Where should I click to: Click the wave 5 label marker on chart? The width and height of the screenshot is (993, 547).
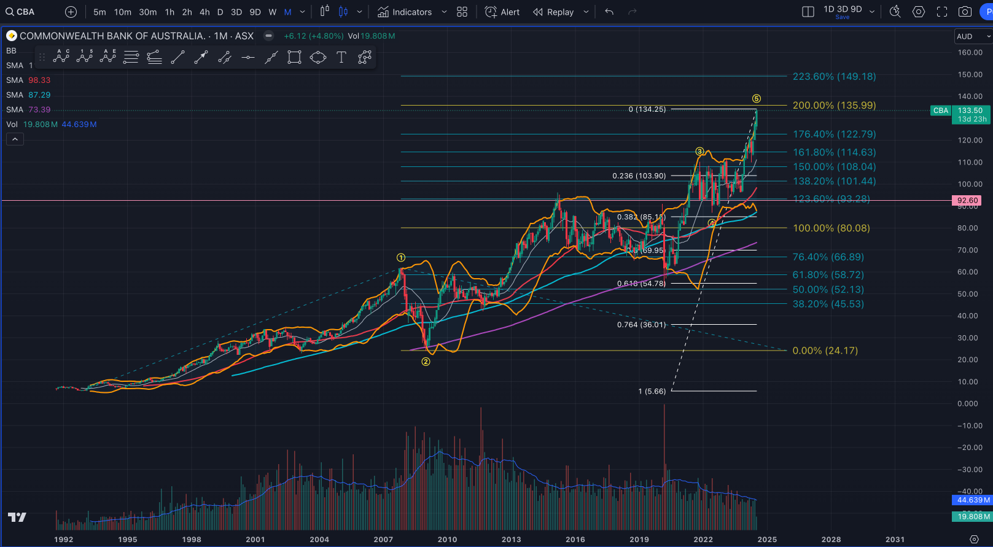coord(757,98)
